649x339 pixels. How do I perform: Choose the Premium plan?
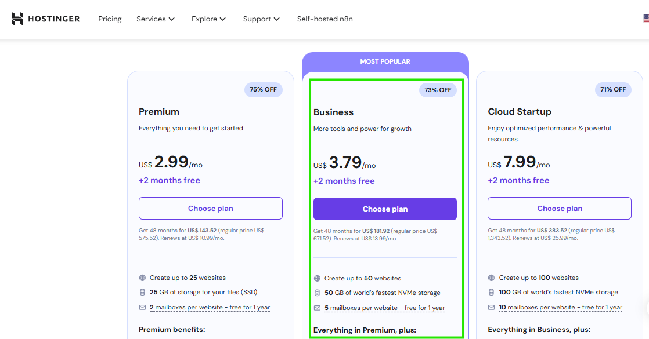[x=210, y=209]
